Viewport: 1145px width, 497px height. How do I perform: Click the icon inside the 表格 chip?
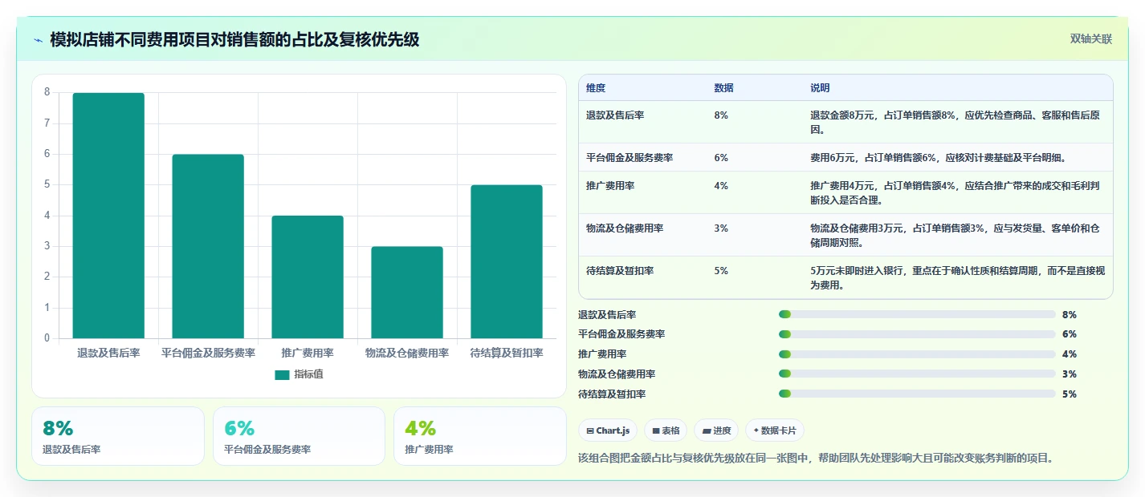tap(656, 431)
